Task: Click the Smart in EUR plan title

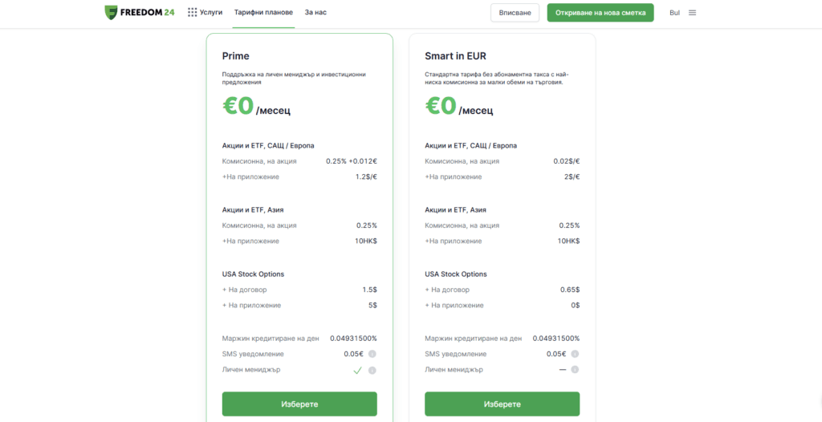Action: click(455, 56)
